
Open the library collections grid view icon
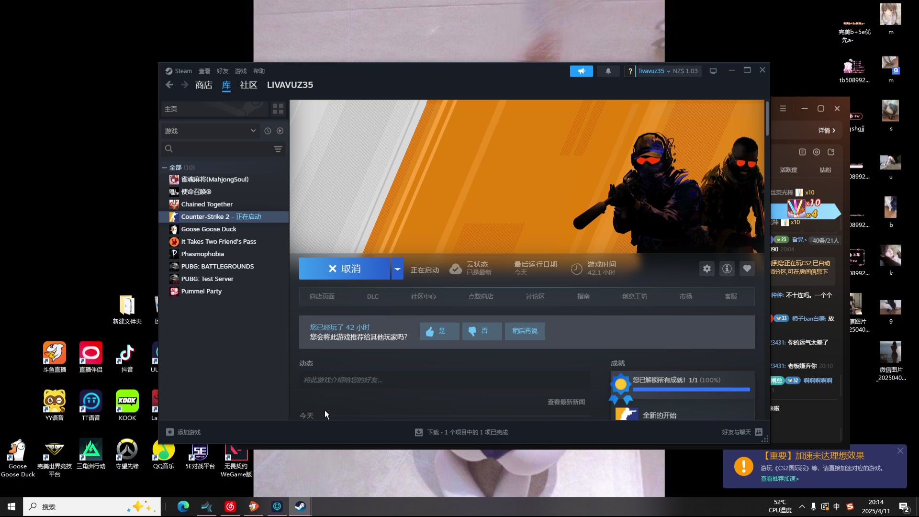click(x=278, y=109)
